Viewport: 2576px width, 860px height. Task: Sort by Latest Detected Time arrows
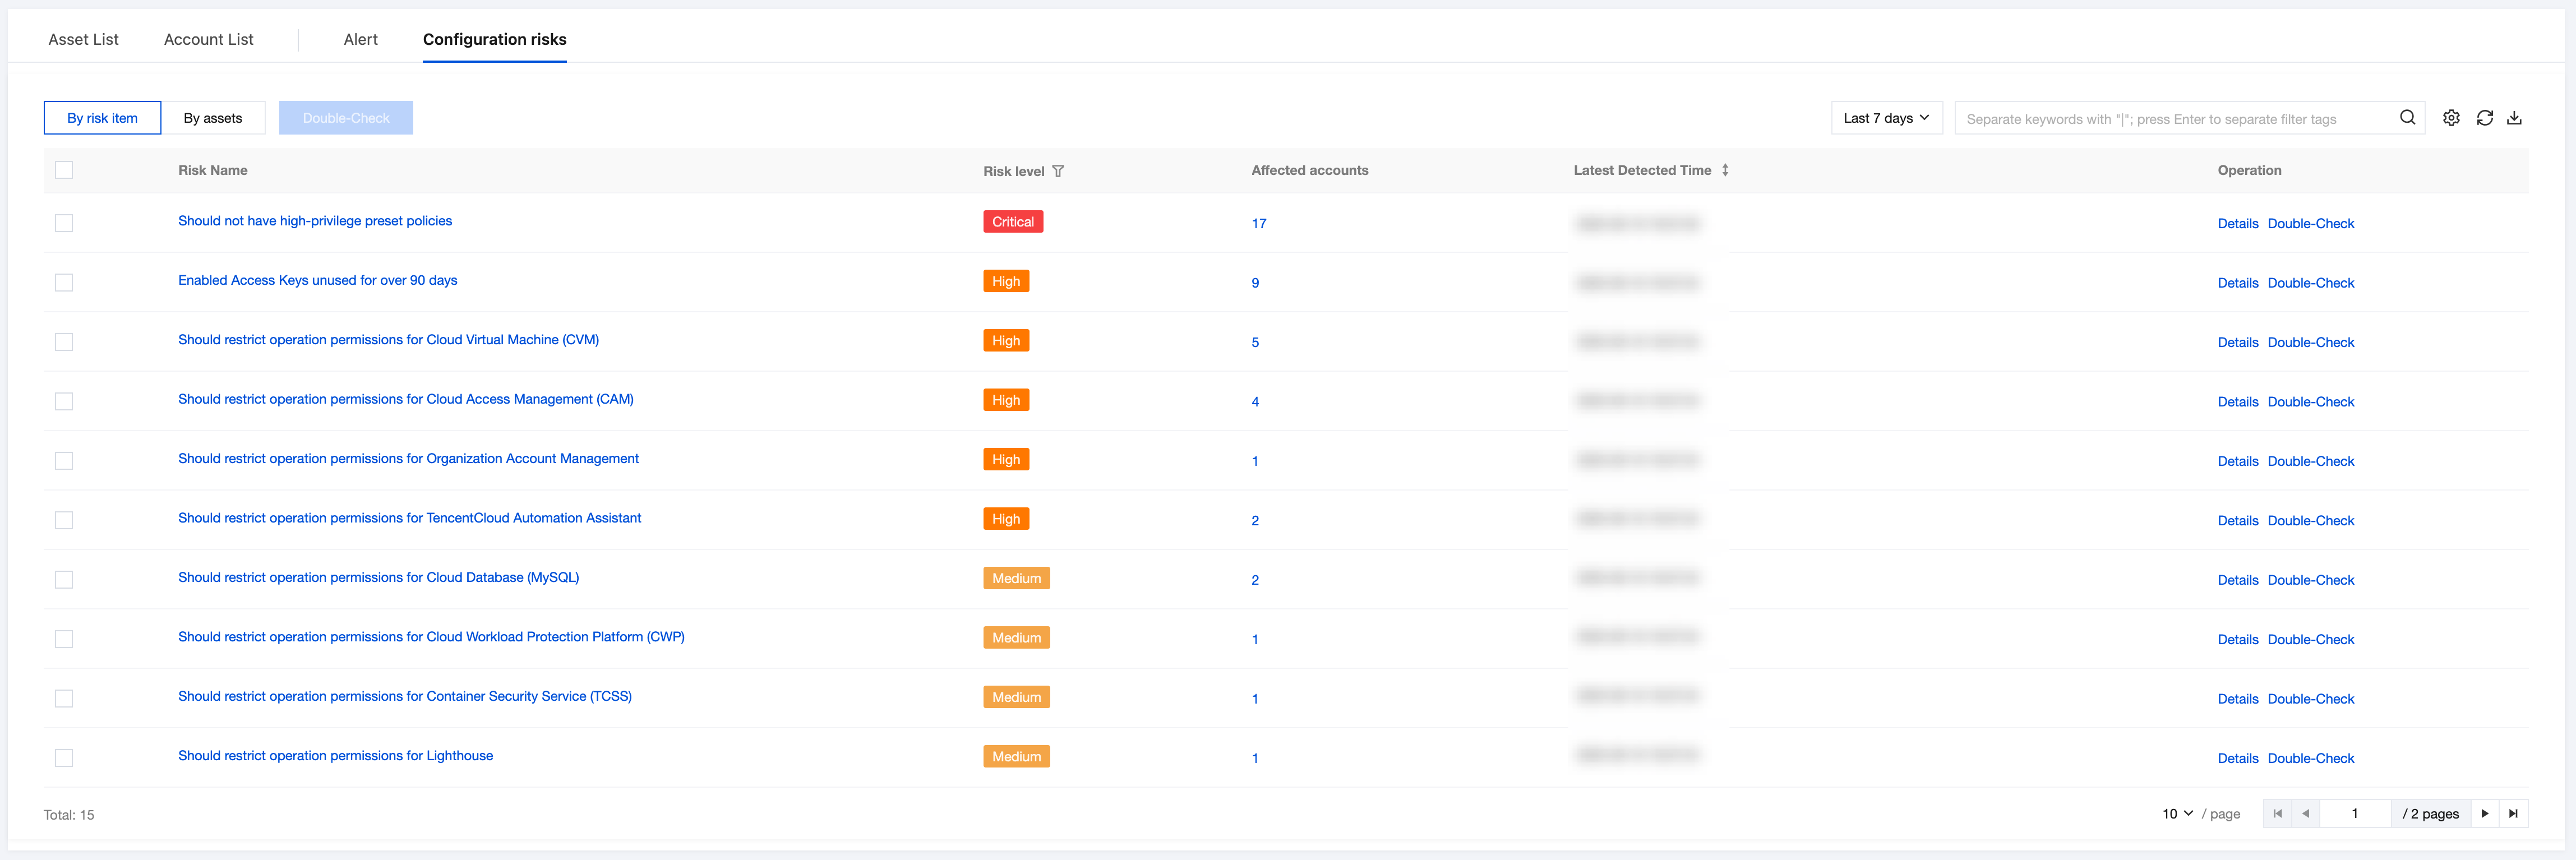[x=1725, y=170]
